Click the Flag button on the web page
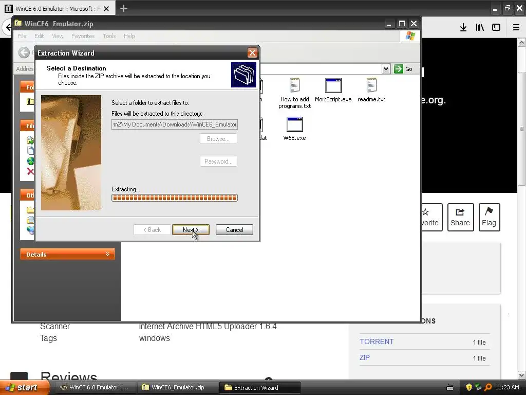Image resolution: width=526 pixels, height=395 pixels. coord(489,218)
